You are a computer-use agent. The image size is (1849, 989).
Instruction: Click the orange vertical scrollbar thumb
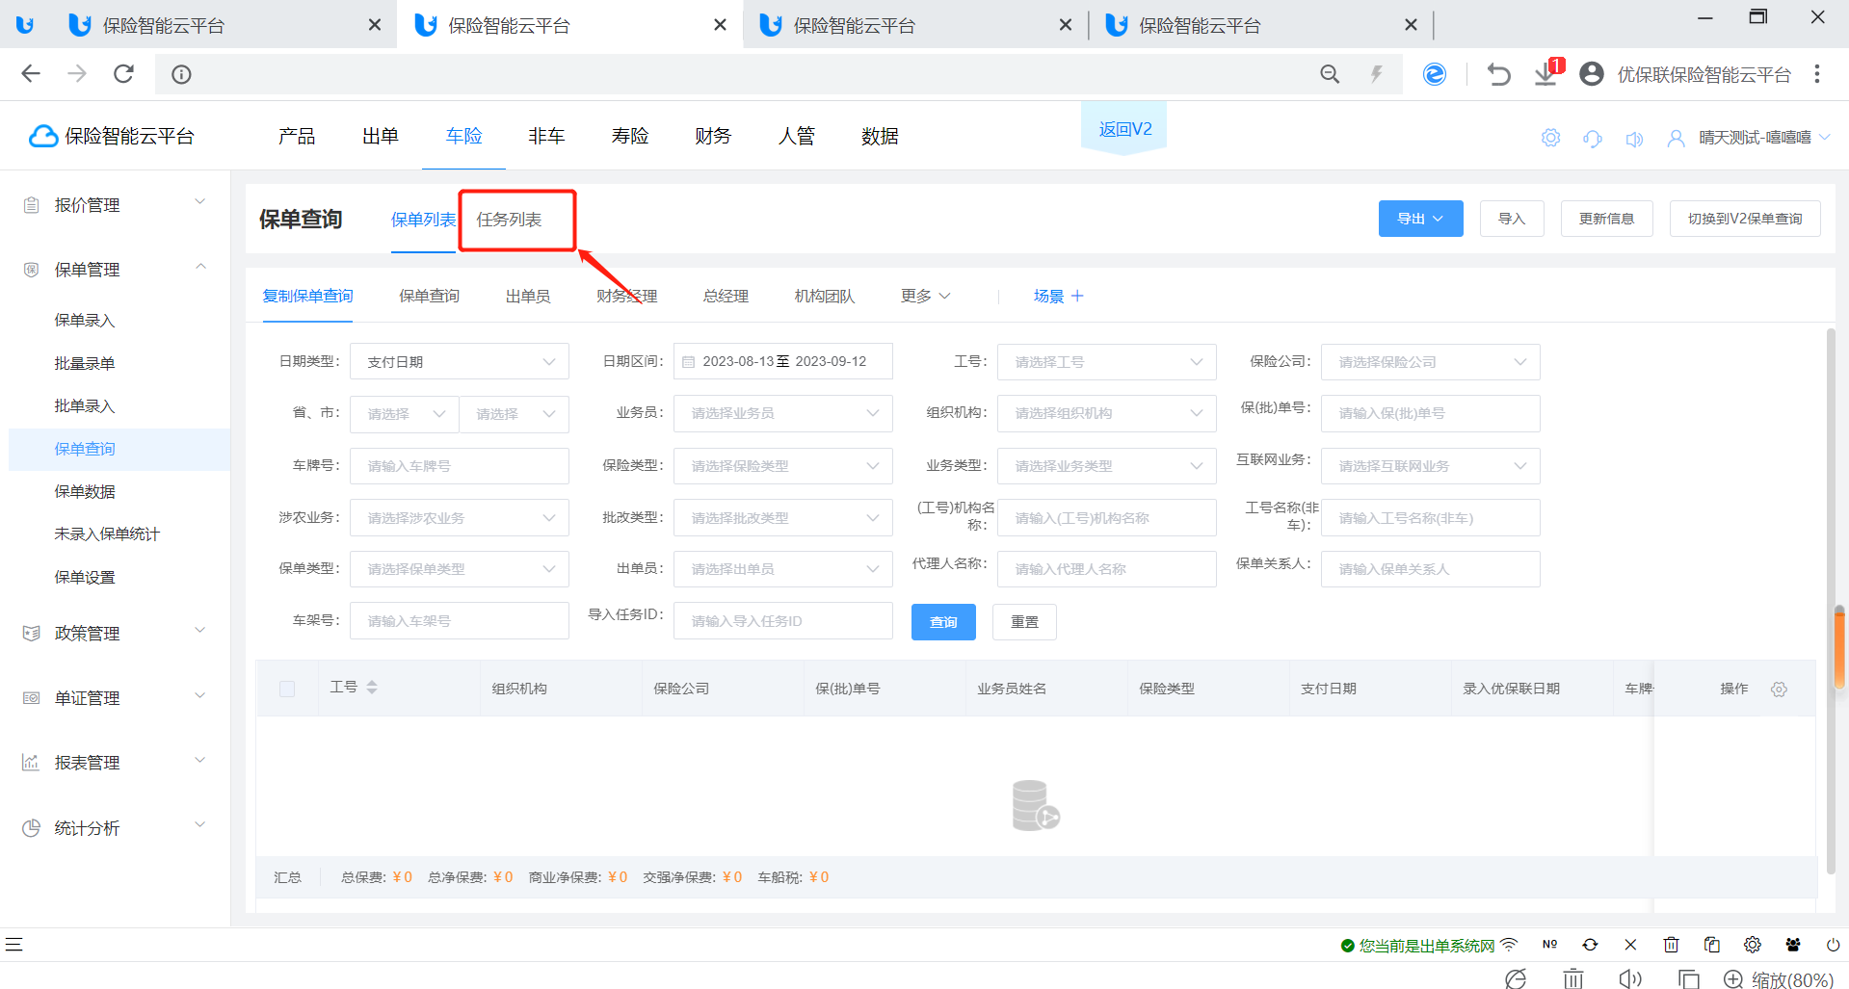pos(1839,647)
